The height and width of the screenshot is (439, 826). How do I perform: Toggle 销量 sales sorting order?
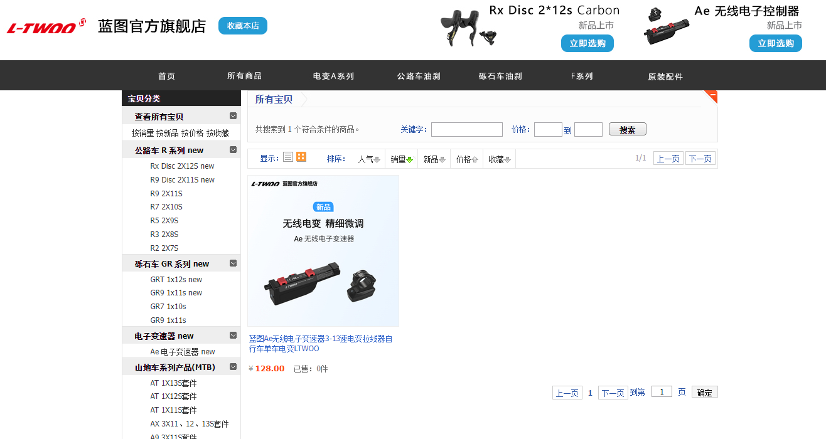pos(401,159)
